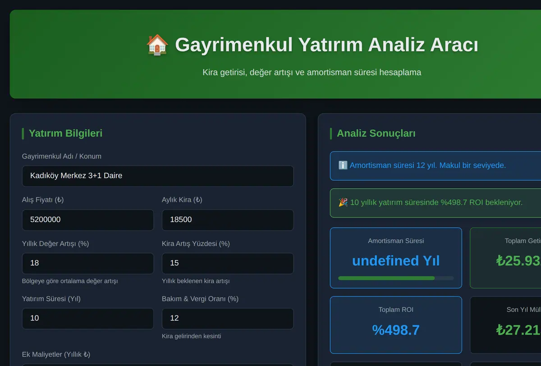
Task: Click the 'Yatırım Süresi (Yıl)' label
Action: (51, 299)
